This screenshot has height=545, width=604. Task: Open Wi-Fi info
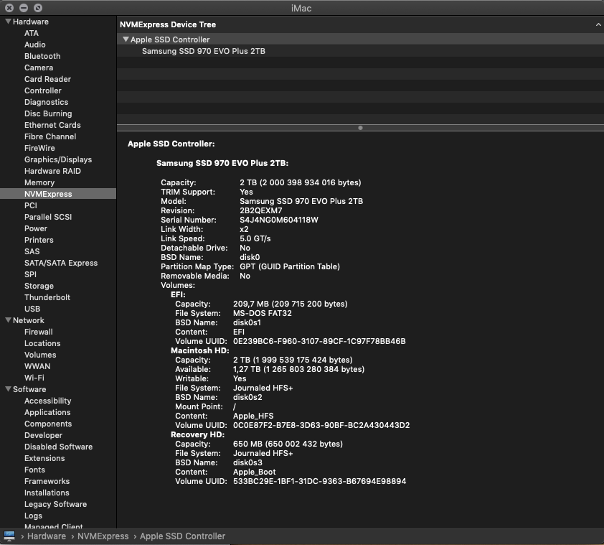34,378
